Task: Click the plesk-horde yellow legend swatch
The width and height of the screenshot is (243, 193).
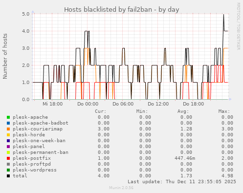Action: pos(8,135)
